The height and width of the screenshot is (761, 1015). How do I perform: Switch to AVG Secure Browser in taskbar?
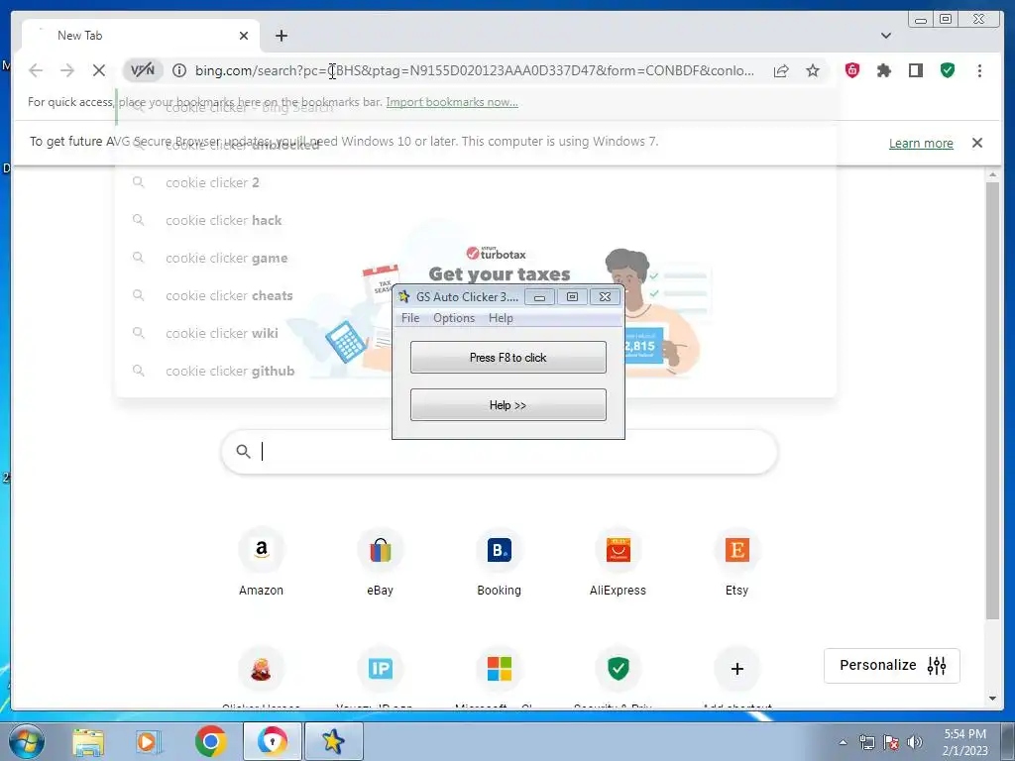click(x=272, y=741)
